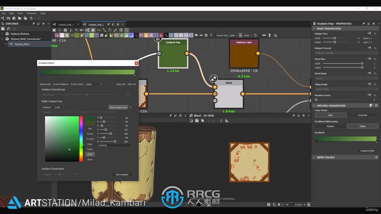Add a Warp node via yellow triangle icon
This screenshot has height=214, width=381.
pyautogui.click(x=146, y=35)
